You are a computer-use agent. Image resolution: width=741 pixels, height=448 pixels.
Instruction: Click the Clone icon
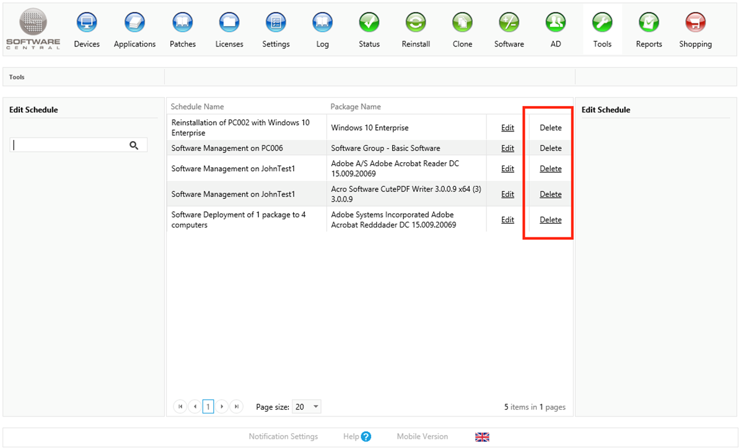point(462,23)
